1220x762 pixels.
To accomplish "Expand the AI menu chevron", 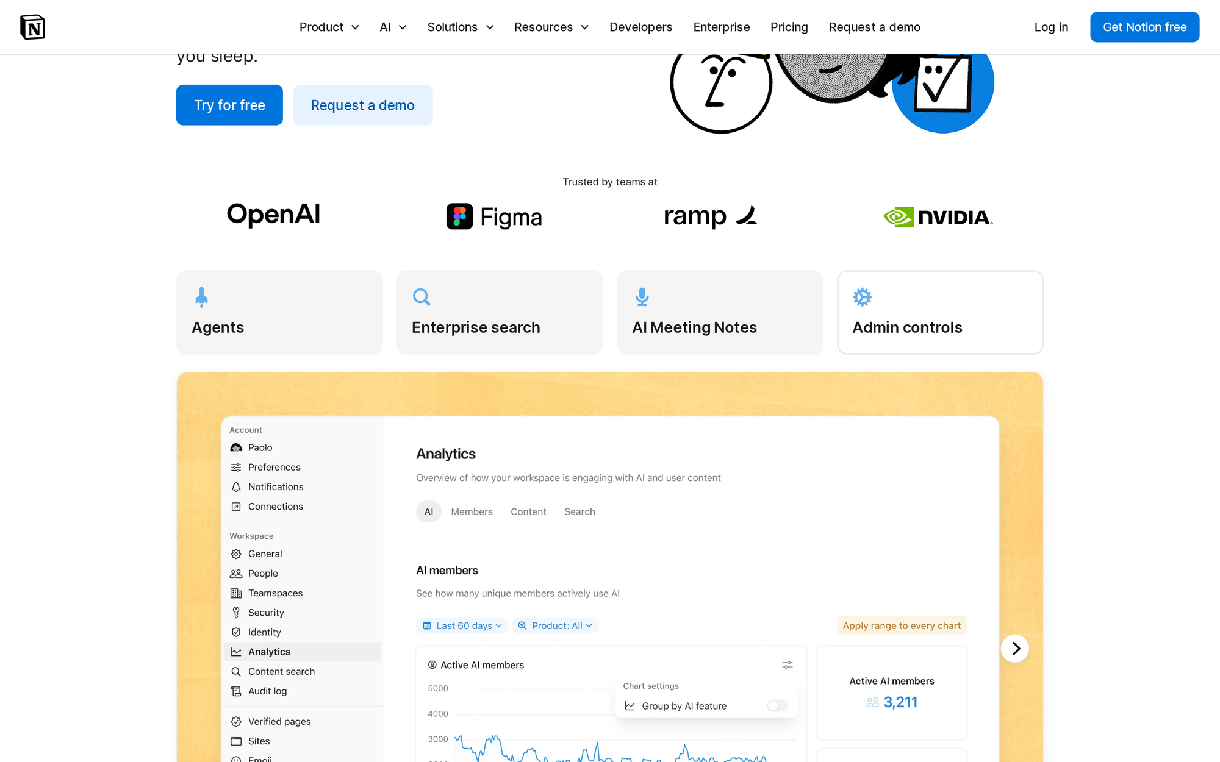I will click(x=403, y=27).
